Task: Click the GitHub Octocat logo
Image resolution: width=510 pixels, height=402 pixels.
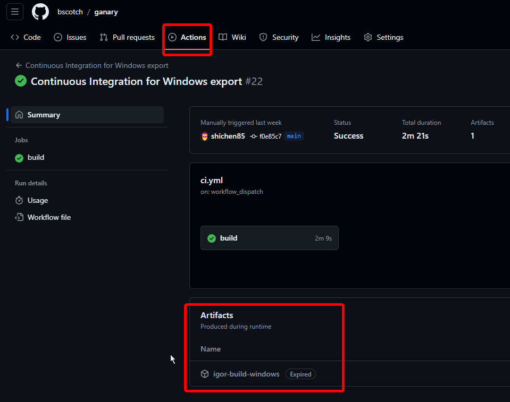Action: pos(40,12)
